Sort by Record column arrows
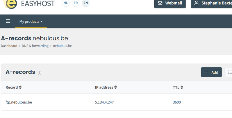This screenshot has height=118, width=232. point(20,87)
